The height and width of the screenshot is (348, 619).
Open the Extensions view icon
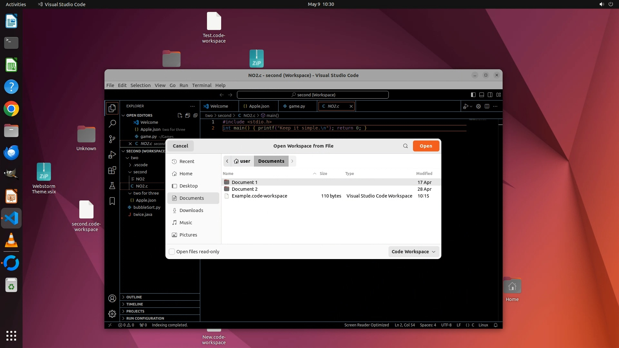(112, 170)
